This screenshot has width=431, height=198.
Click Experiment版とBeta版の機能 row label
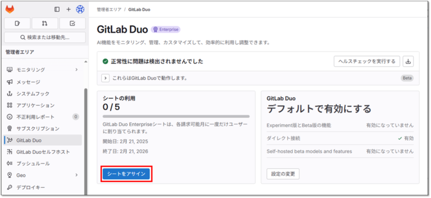pyautogui.click(x=299, y=125)
